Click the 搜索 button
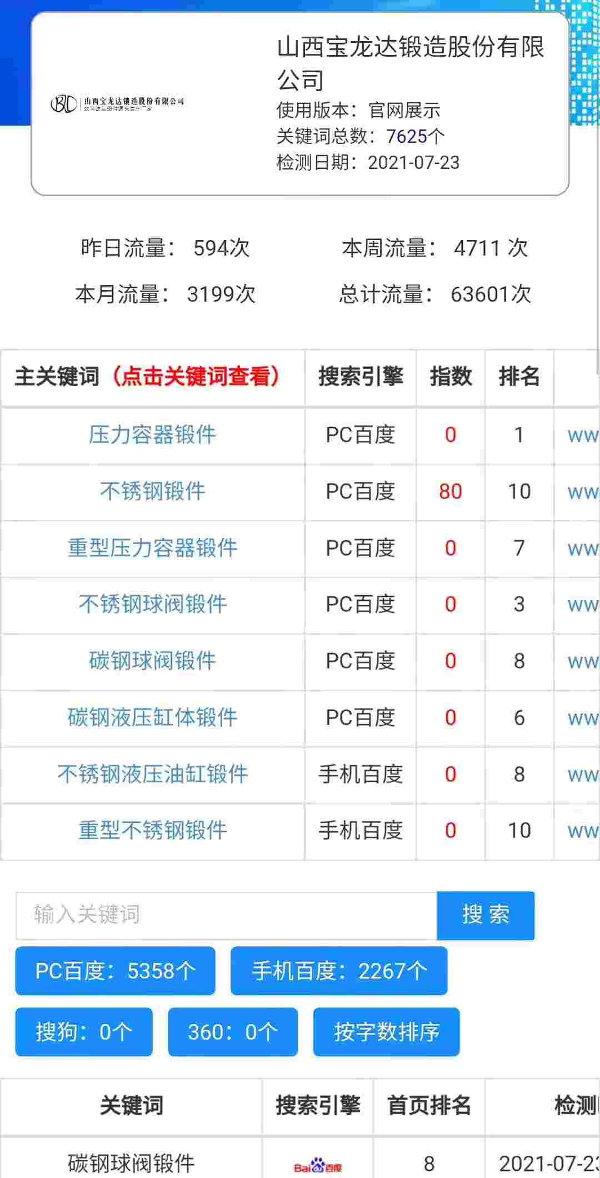 coord(486,915)
